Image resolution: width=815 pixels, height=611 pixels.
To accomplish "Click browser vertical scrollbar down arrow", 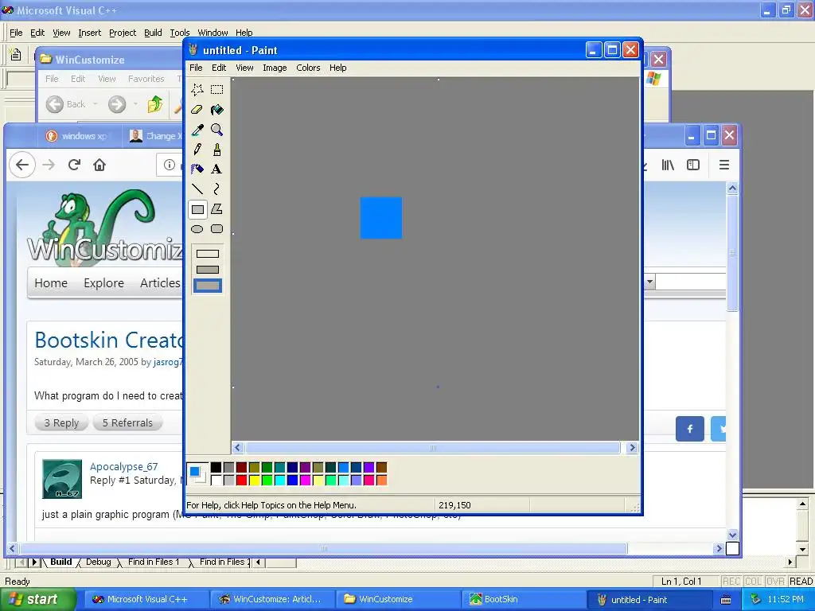I will coord(732,535).
